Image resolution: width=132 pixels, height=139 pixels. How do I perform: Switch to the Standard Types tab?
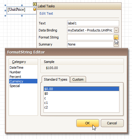[55, 79]
